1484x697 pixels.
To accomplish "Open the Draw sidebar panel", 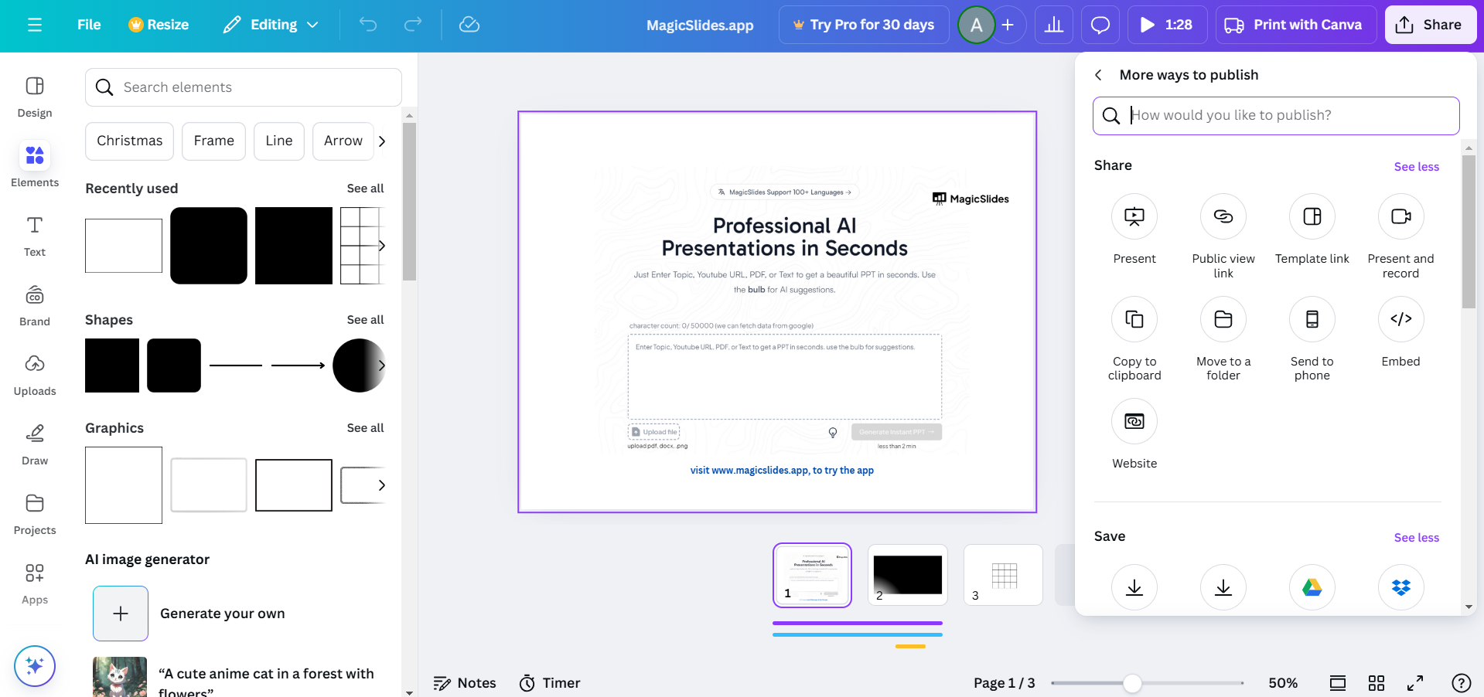I will click(x=35, y=444).
